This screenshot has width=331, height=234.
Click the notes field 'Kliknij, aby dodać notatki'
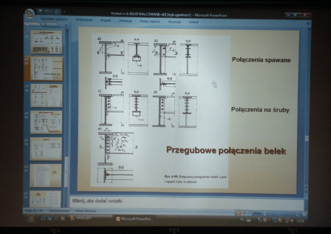pyautogui.click(x=183, y=201)
